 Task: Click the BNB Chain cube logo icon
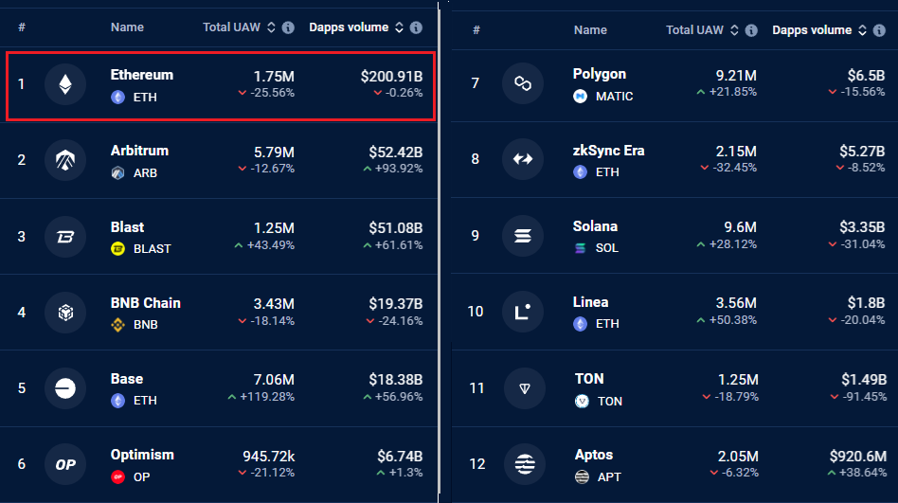(65, 313)
